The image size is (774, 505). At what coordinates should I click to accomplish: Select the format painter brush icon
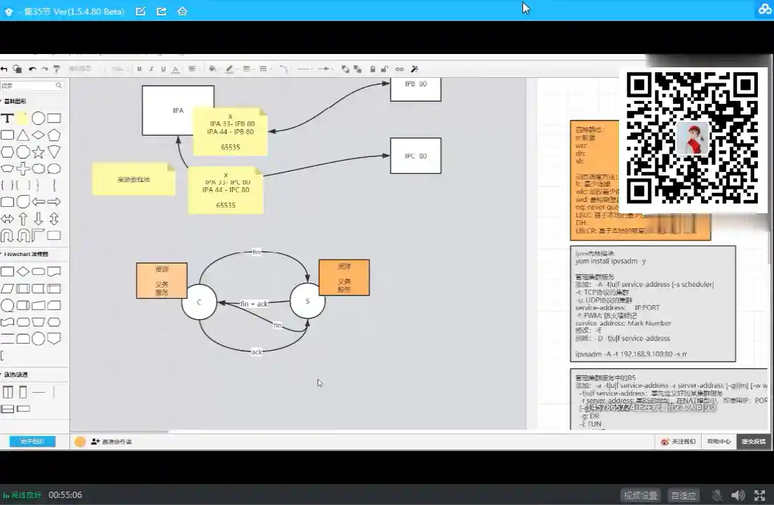point(57,69)
